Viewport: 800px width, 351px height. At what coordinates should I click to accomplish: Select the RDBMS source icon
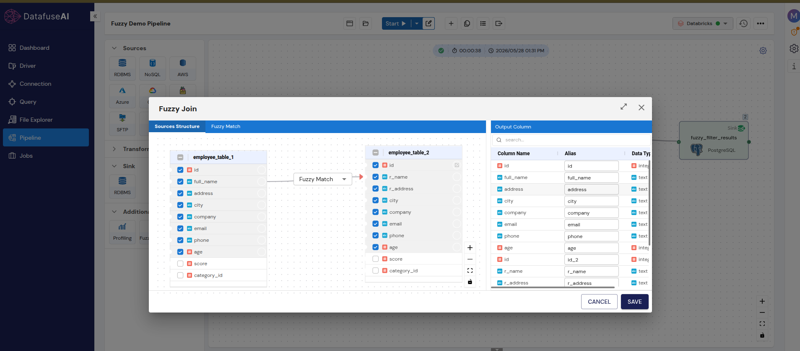[x=122, y=68]
